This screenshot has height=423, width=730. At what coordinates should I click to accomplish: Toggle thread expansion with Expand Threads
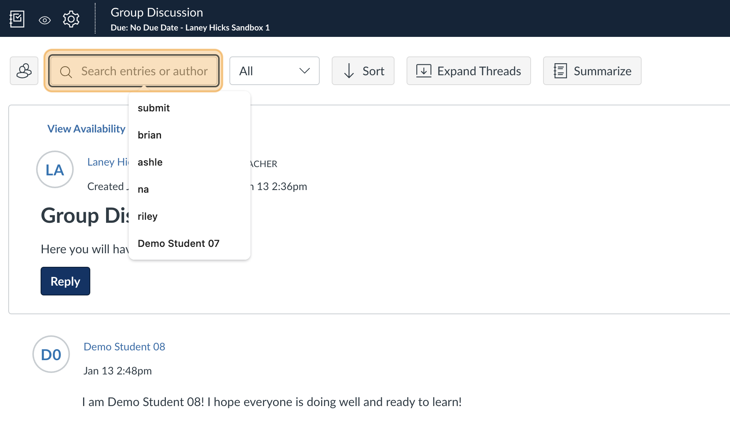click(x=468, y=71)
